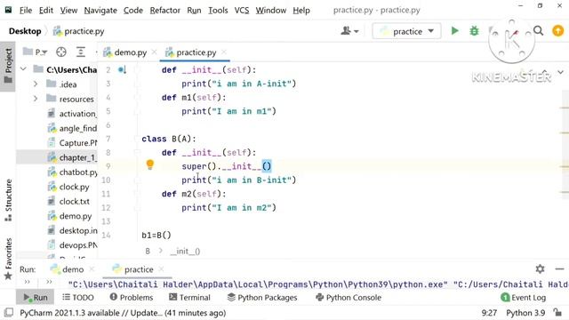Click the override gutter icon on line 2

[122, 69]
